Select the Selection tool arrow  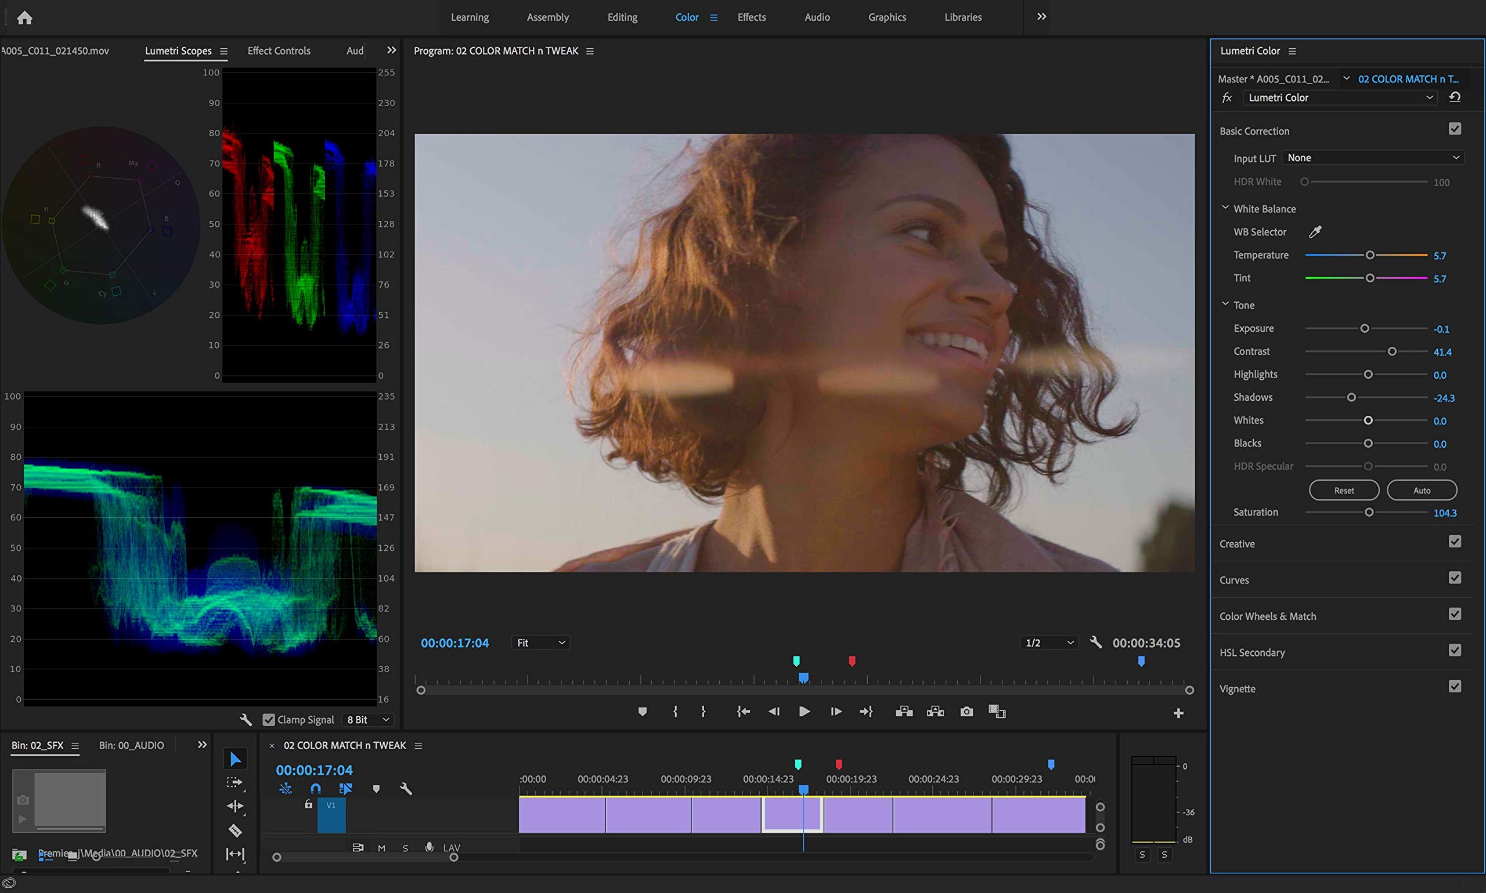(236, 758)
